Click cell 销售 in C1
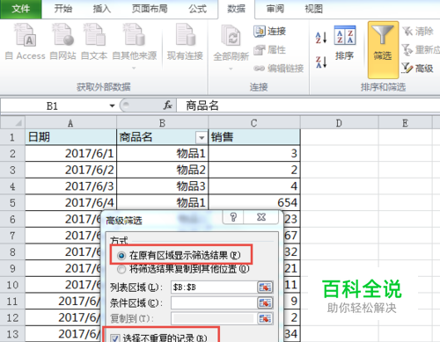The height and width of the screenshot is (342, 440). pyautogui.click(x=254, y=137)
